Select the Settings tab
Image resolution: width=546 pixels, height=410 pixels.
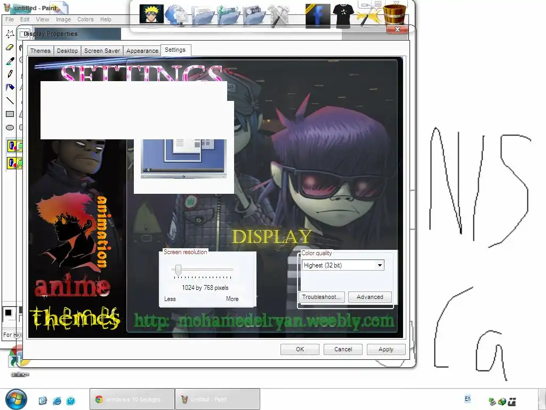(x=175, y=50)
